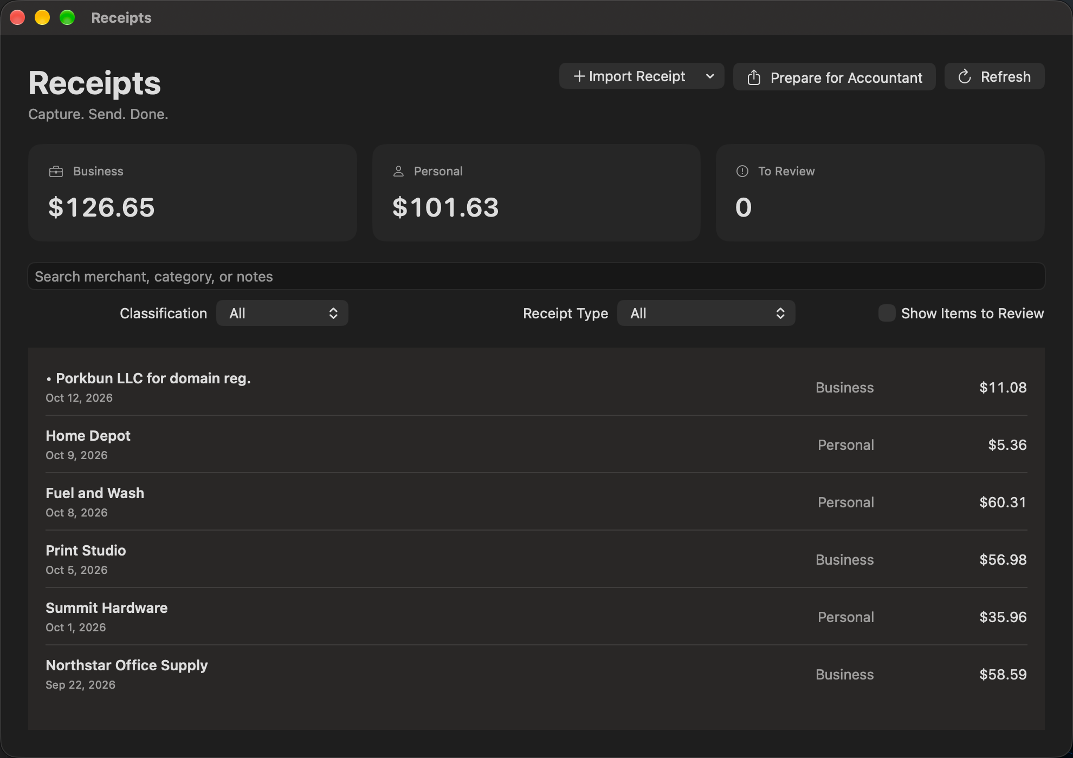Click the To Review count 0

point(744,208)
